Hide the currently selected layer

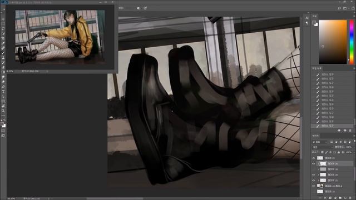click(314, 164)
